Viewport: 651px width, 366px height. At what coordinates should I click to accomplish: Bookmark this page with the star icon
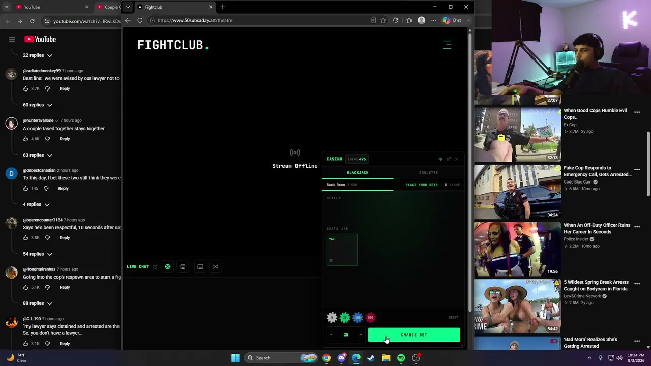pyautogui.click(x=383, y=20)
